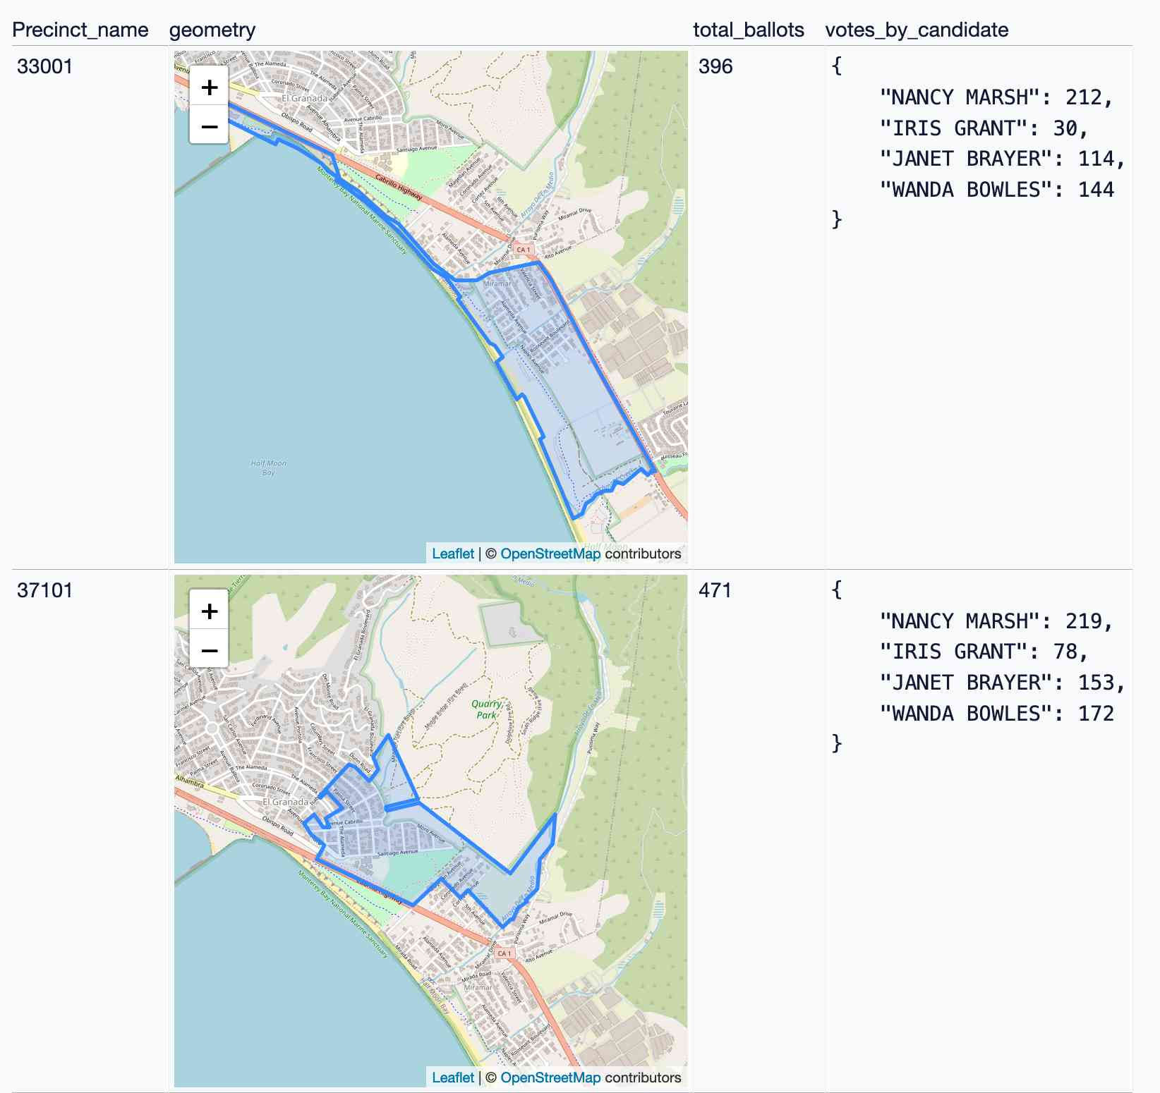1160x1093 pixels.
Task: Click the Quarry Park label on the 37101 map
Action: pos(487,709)
